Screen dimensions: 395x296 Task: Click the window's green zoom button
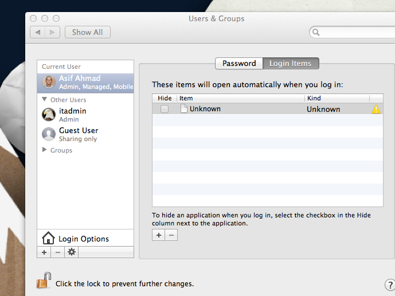coord(56,18)
